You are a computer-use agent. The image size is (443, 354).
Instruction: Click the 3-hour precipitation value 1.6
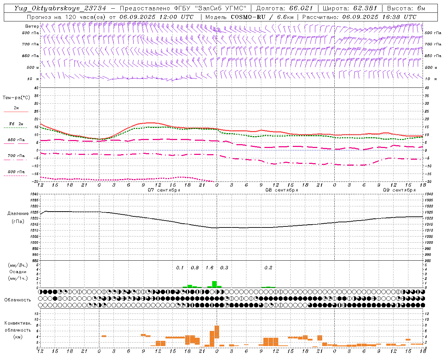(x=209, y=268)
